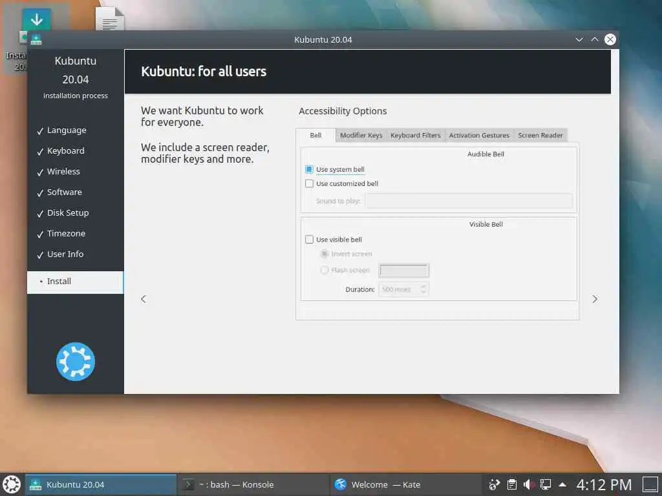Toggle Use customized bell checkbox
Viewport: 662px width, 496px height.
coord(309,183)
